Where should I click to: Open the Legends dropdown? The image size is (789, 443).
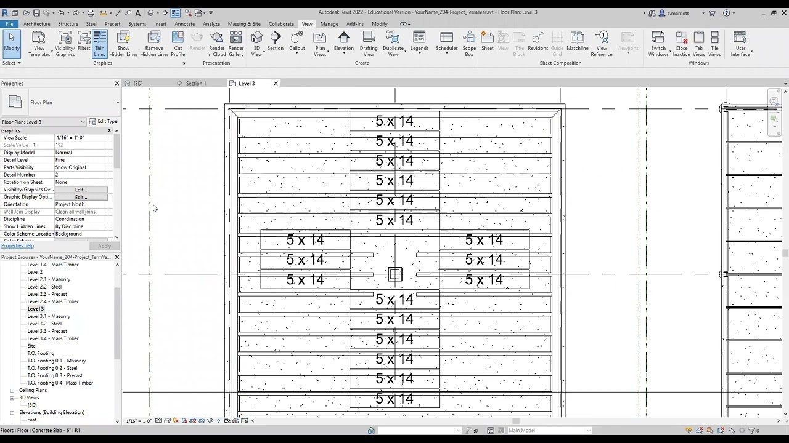click(x=419, y=43)
